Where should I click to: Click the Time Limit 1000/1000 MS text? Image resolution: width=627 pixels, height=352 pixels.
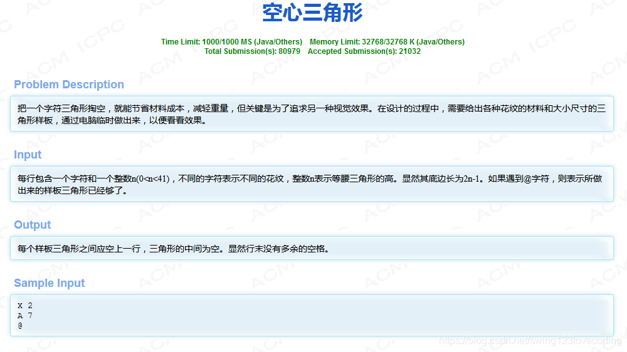(x=231, y=42)
